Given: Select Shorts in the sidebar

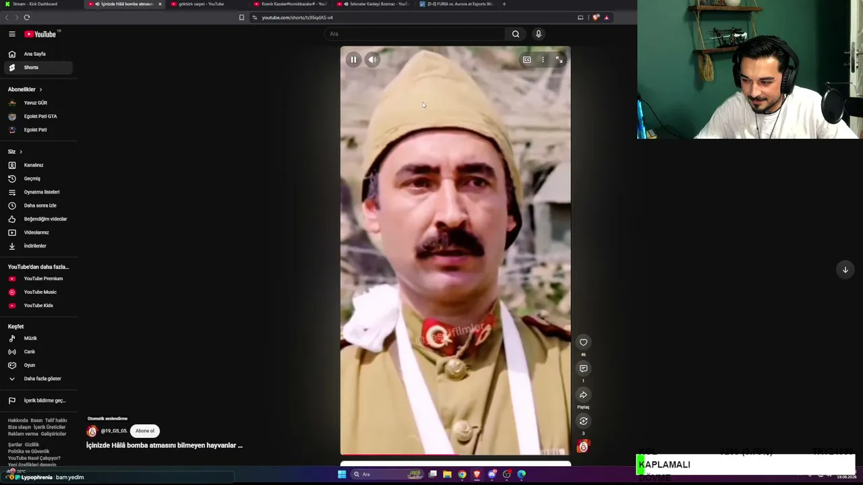Looking at the screenshot, I should tap(38, 67).
